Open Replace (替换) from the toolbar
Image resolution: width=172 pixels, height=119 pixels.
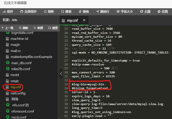(x=84, y=12)
